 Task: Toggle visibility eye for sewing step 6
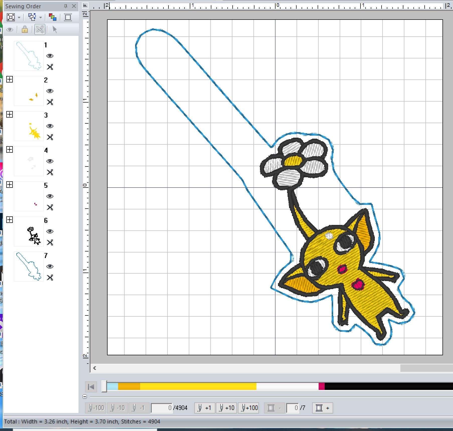(50, 231)
